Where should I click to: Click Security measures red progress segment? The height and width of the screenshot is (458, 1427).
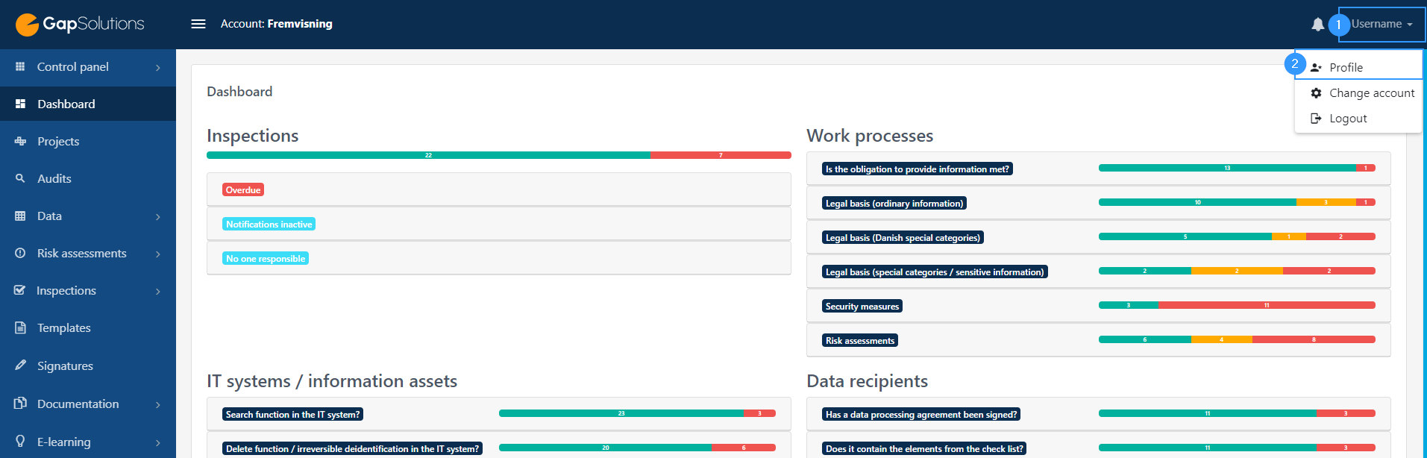[x=1267, y=305]
